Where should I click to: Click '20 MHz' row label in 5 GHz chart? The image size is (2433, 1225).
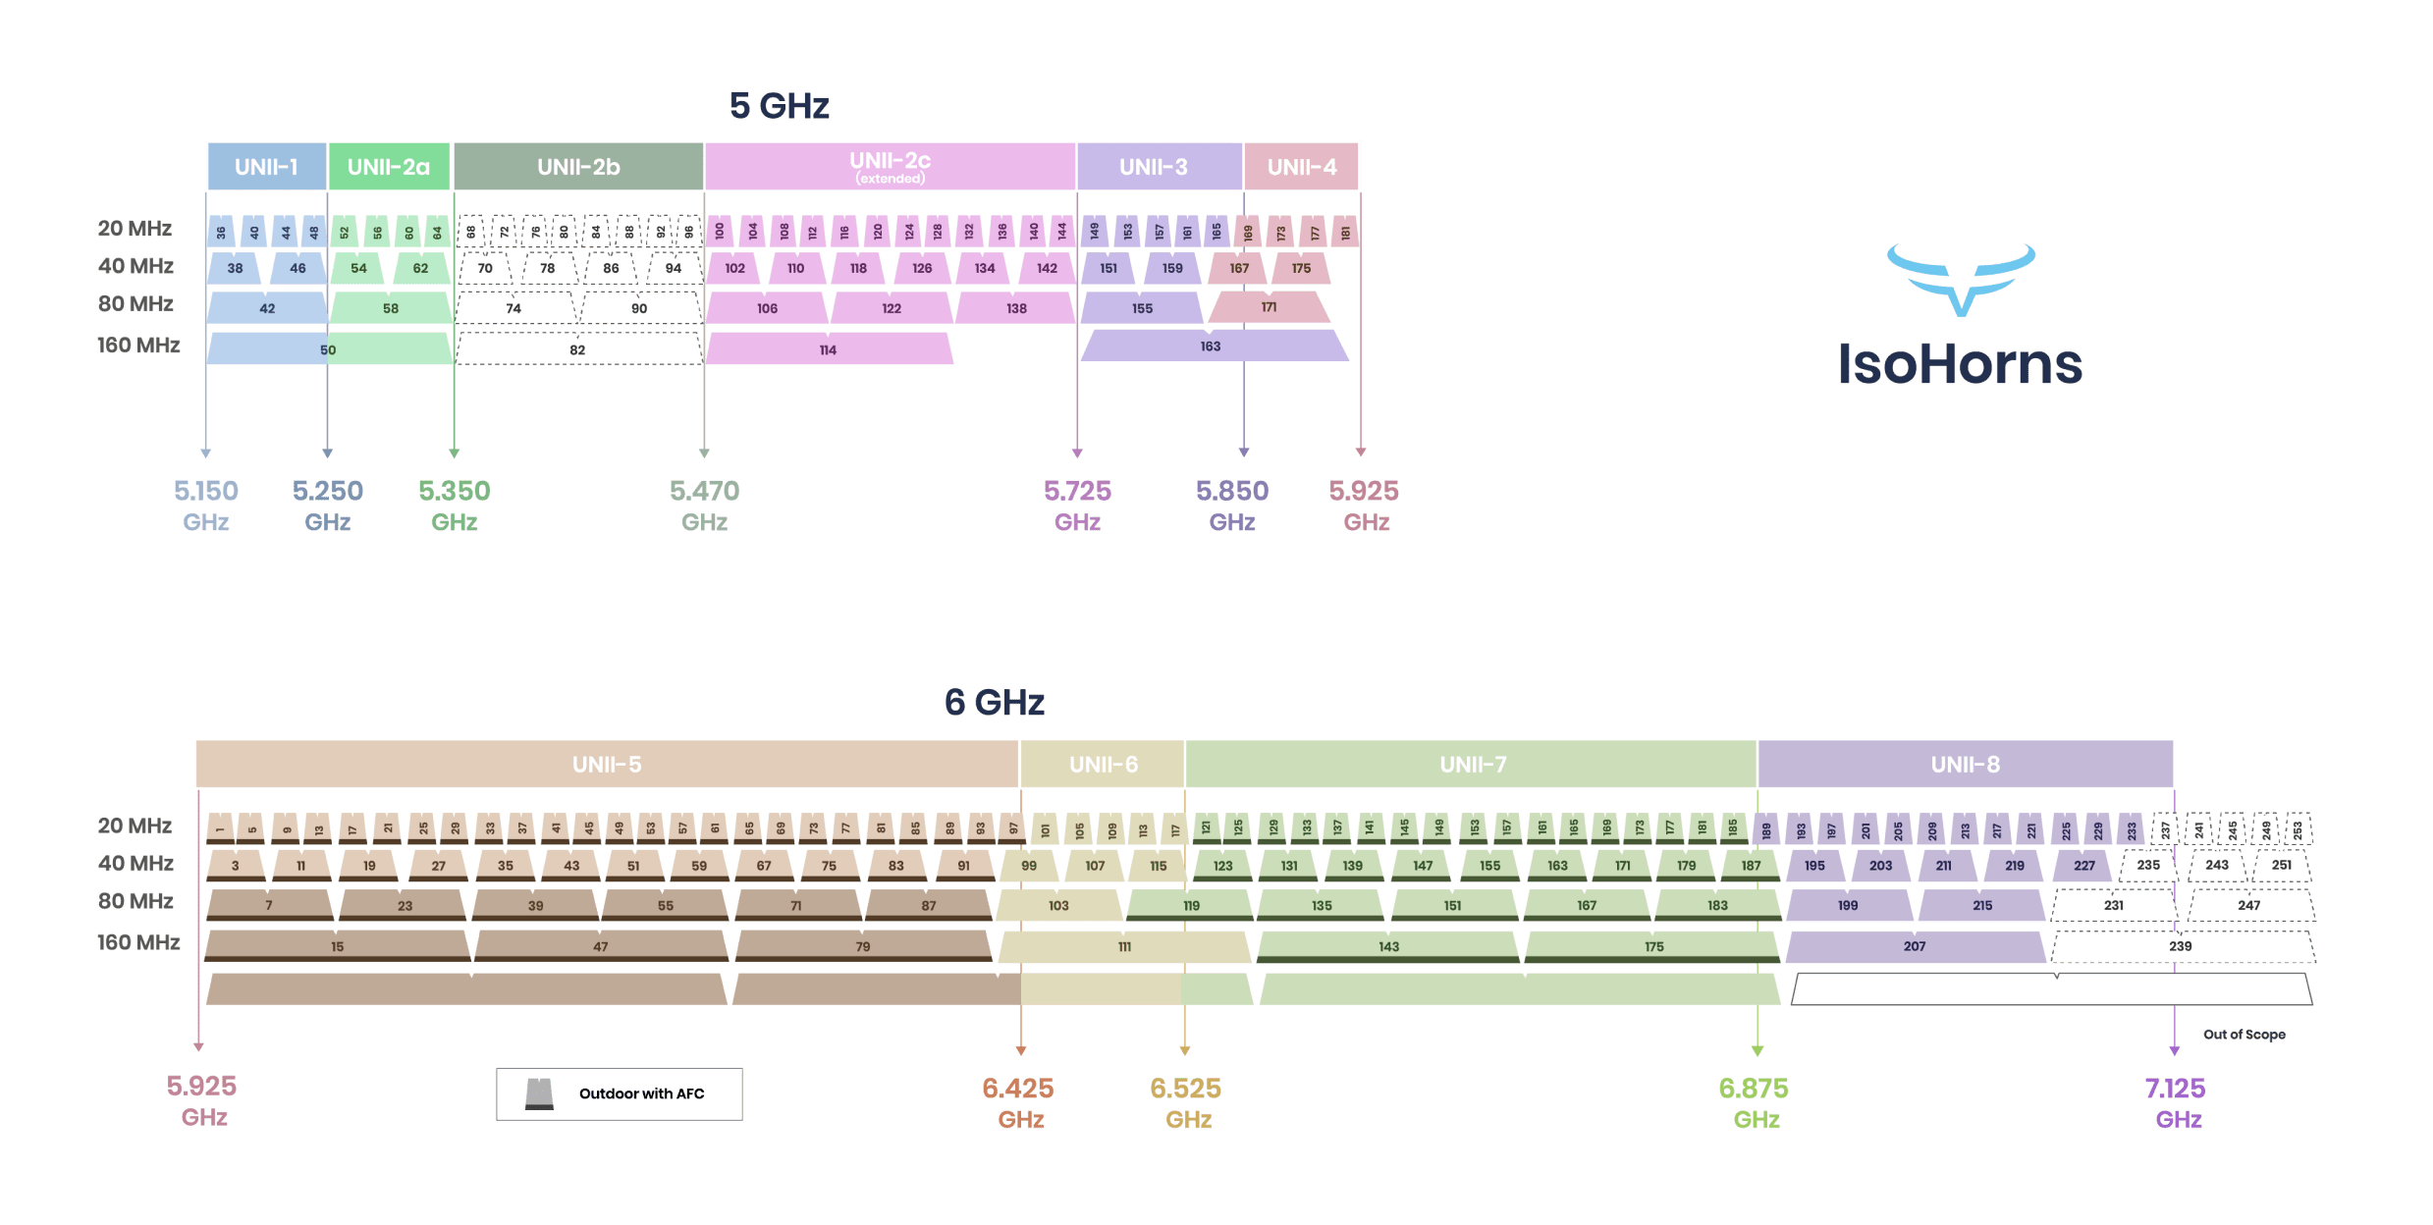click(x=135, y=228)
